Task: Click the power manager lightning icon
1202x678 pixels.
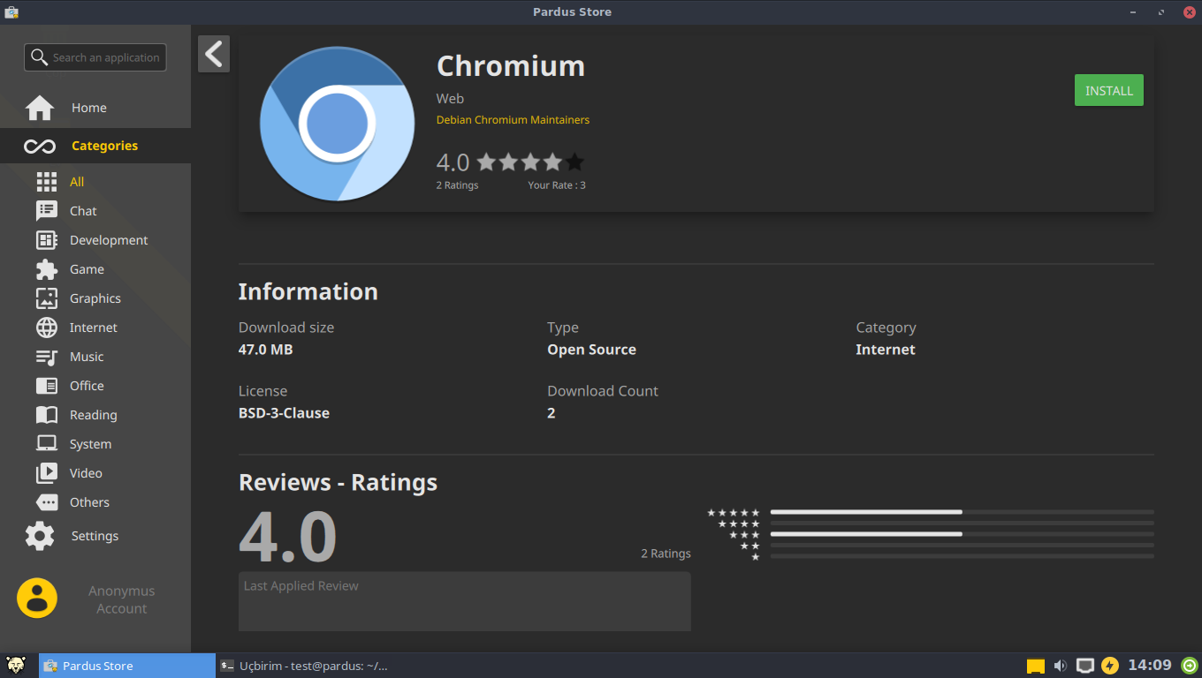Action: click(1110, 666)
